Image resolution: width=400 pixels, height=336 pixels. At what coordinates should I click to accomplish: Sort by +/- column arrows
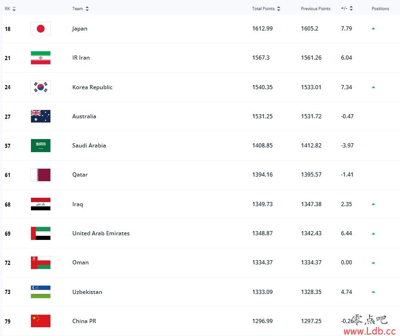coord(351,8)
